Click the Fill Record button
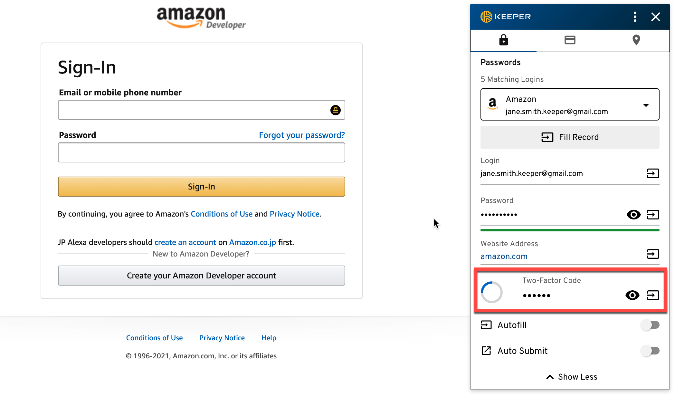The image size is (675, 417). coord(570,137)
